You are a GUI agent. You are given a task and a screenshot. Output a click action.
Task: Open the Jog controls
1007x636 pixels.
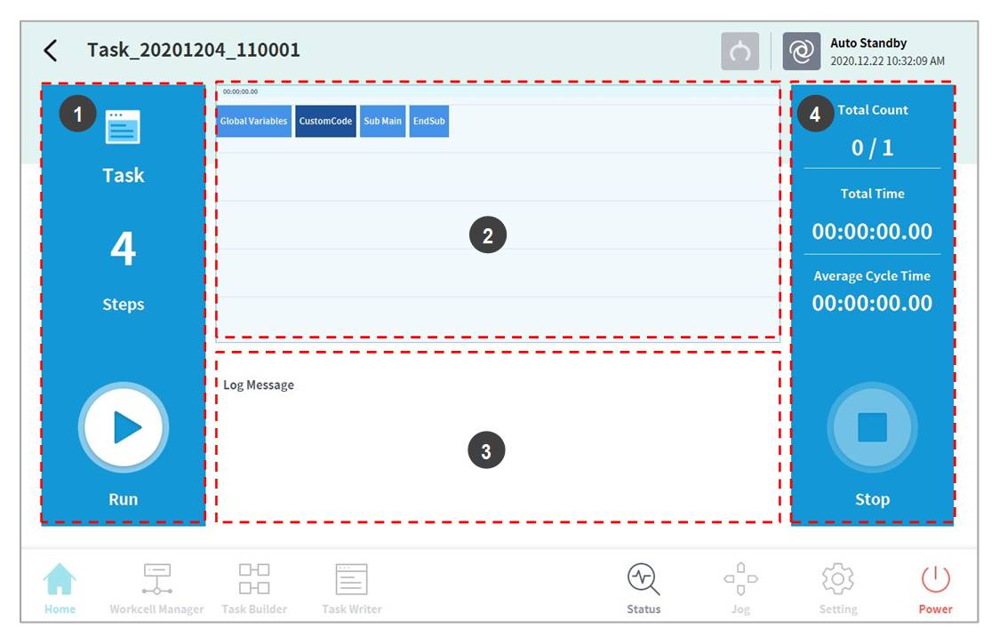[740, 587]
